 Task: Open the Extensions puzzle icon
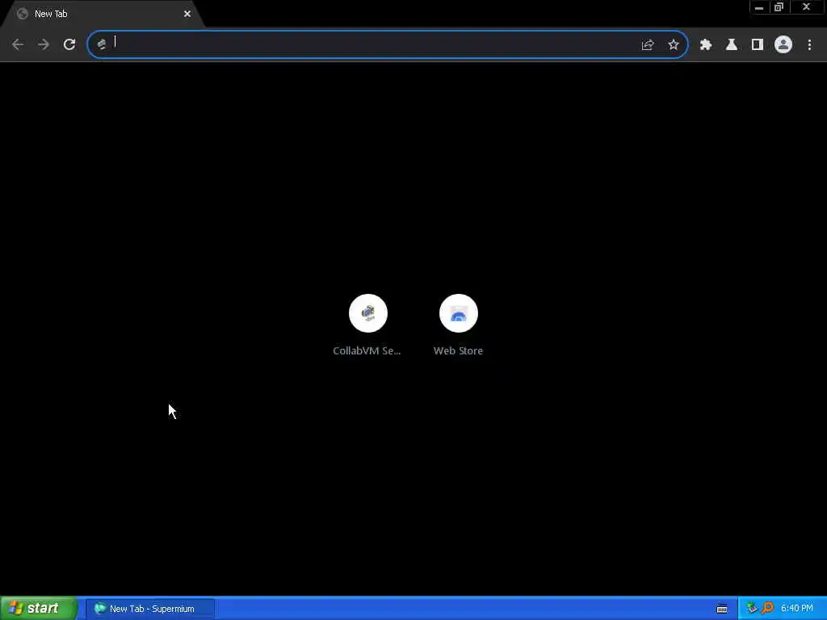(x=706, y=45)
